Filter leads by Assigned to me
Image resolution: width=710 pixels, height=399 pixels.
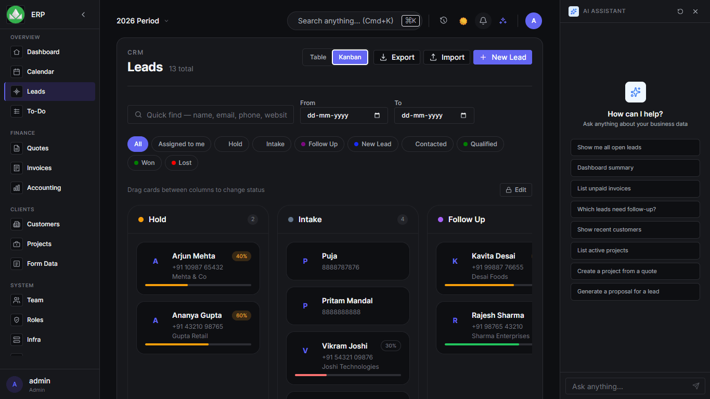[181, 144]
